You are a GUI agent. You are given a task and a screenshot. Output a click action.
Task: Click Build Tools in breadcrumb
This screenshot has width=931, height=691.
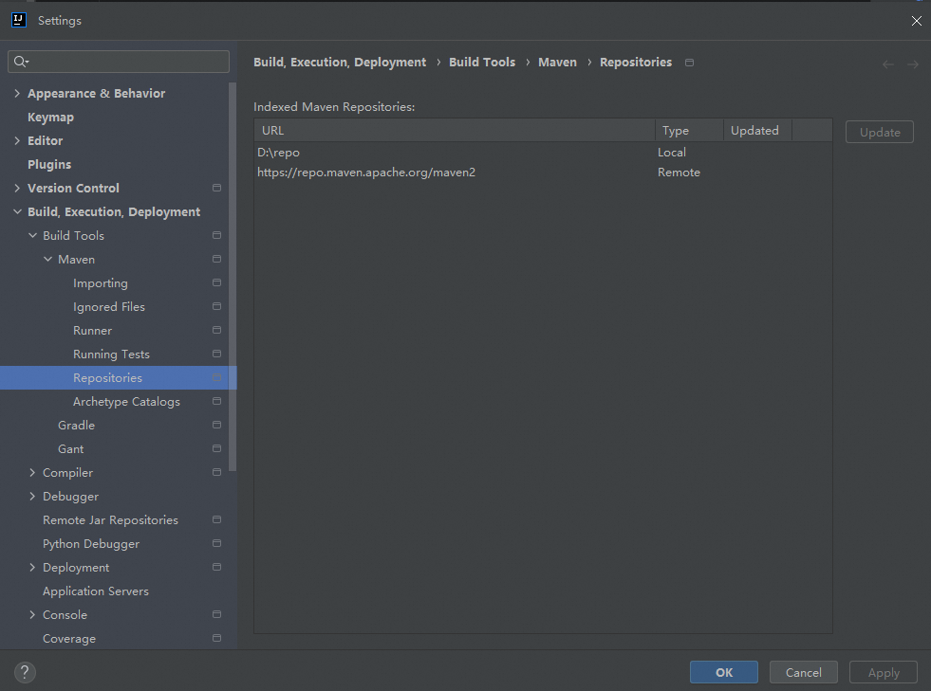[x=482, y=63]
